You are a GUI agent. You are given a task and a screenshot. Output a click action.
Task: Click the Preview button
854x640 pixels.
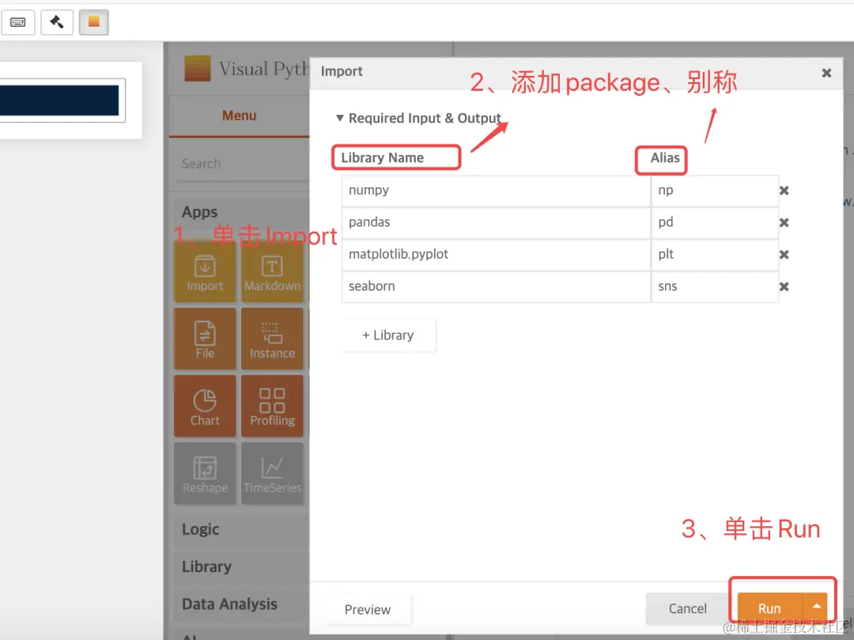click(367, 609)
